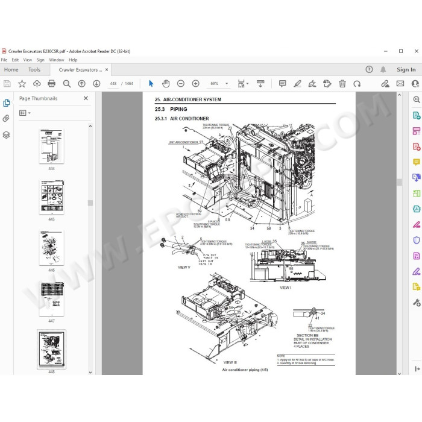Click document scrollbar down arrow
This screenshot has height=422, width=422.
[x=399, y=373]
